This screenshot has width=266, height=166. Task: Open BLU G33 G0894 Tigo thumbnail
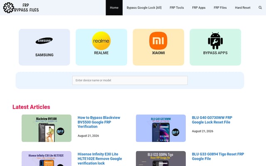pyautogui.click(x=161, y=159)
